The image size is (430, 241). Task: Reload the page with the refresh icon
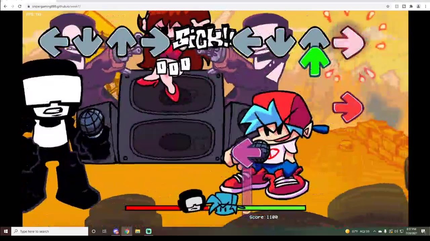click(x=20, y=6)
